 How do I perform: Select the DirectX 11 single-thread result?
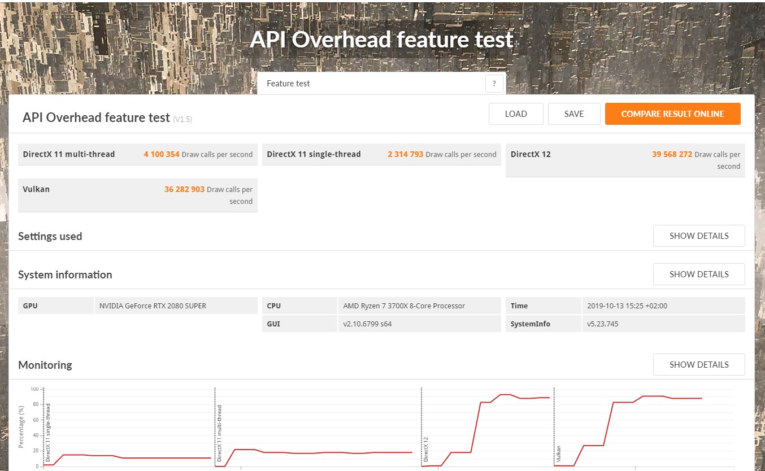click(405, 154)
